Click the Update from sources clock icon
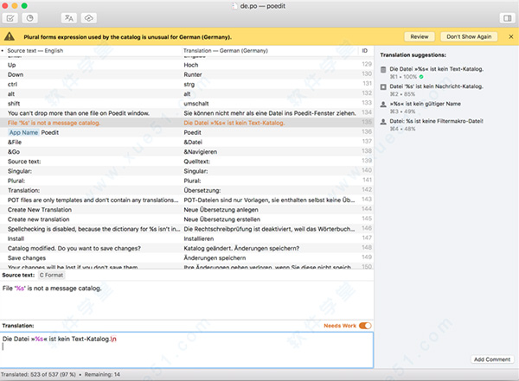Screen dimensions: 519x381 tap(29, 18)
